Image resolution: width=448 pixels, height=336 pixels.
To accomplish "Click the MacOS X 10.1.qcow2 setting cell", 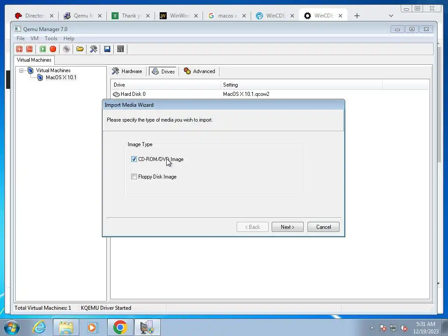I will 246,94.
